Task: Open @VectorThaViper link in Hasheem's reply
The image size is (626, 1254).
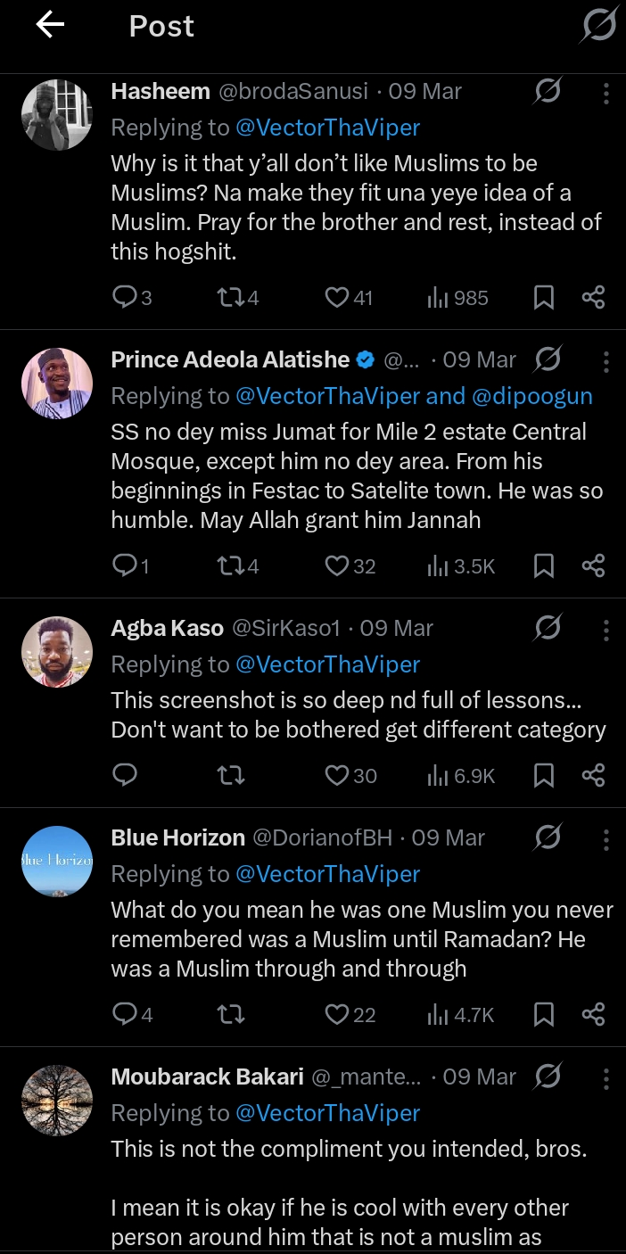Action: pos(327,128)
